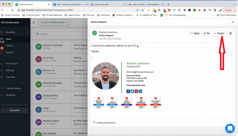Open SaaS Articles bookmark folder
This screenshot has height=136, width=238.
pyautogui.click(x=72, y=15)
